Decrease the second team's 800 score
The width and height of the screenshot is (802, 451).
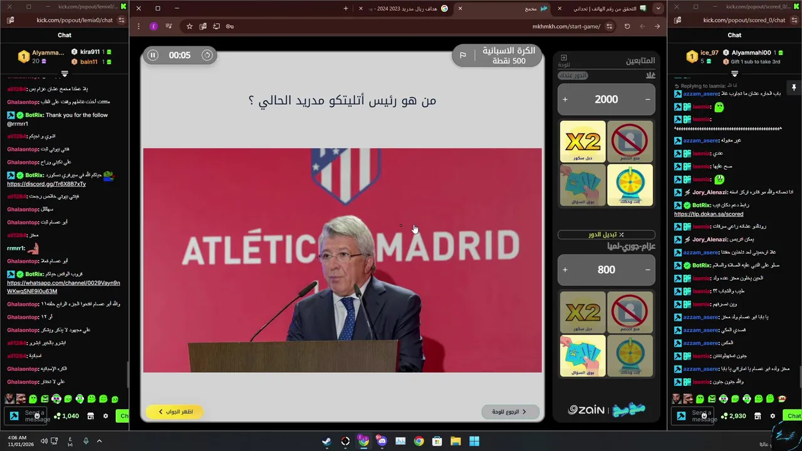click(x=648, y=270)
